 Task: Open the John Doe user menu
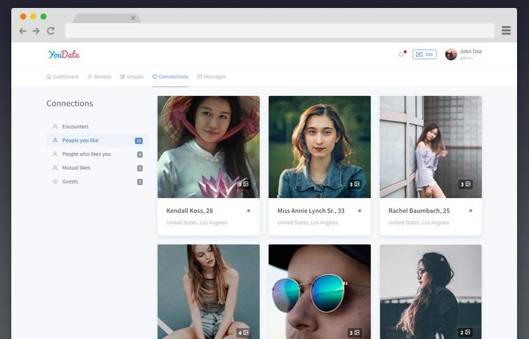tap(464, 55)
